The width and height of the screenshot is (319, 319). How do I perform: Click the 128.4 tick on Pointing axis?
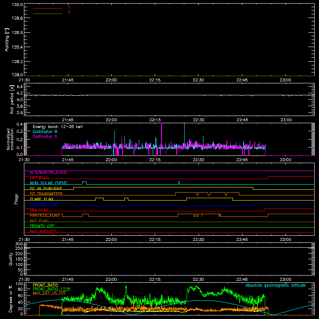pos(17,47)
